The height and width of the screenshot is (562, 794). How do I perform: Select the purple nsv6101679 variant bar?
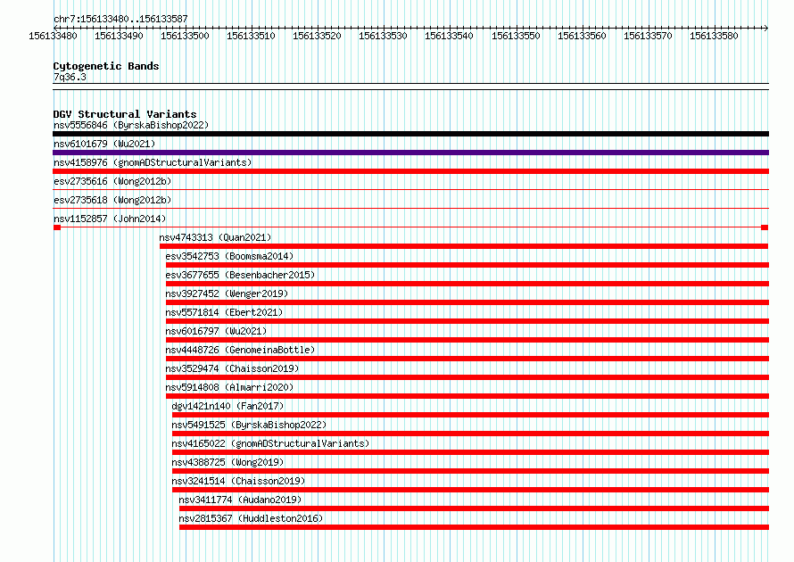410,153
